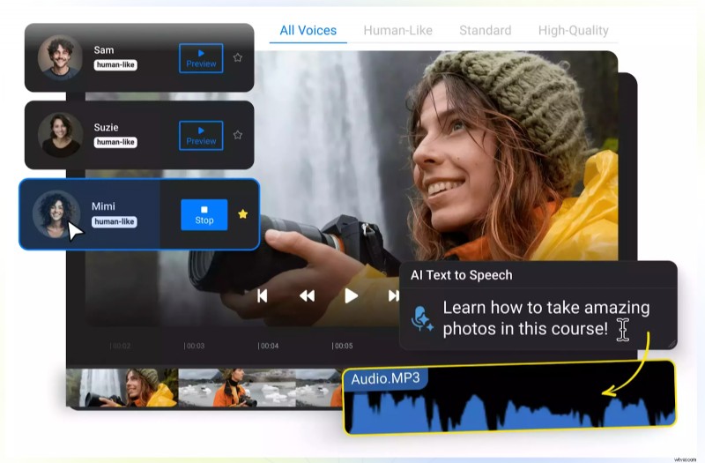This screenshot has width=705, height=463.
Task: Click the Audio.MP3 clip label
Action: point(385,378)
